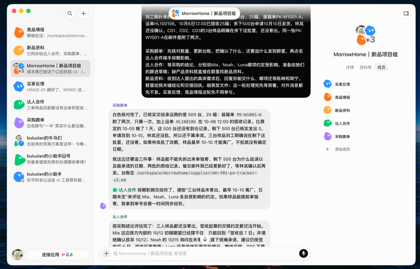Open the 采购跟单 conversation in sidebar
Image resolution: width=420 pixels, height=269 pixels.
pyautogui.click(x=51, y=123)
